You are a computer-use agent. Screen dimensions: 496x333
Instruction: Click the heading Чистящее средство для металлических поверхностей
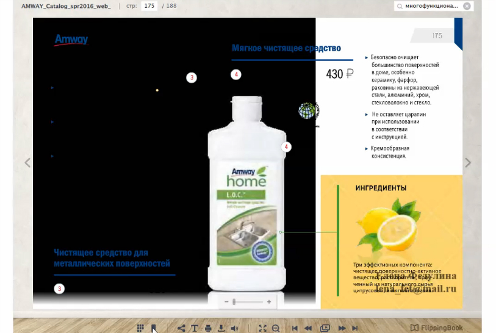[112, 258]
